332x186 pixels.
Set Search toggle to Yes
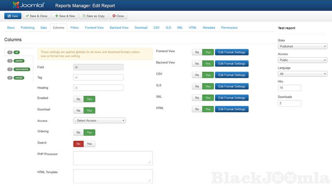[89, 144]
